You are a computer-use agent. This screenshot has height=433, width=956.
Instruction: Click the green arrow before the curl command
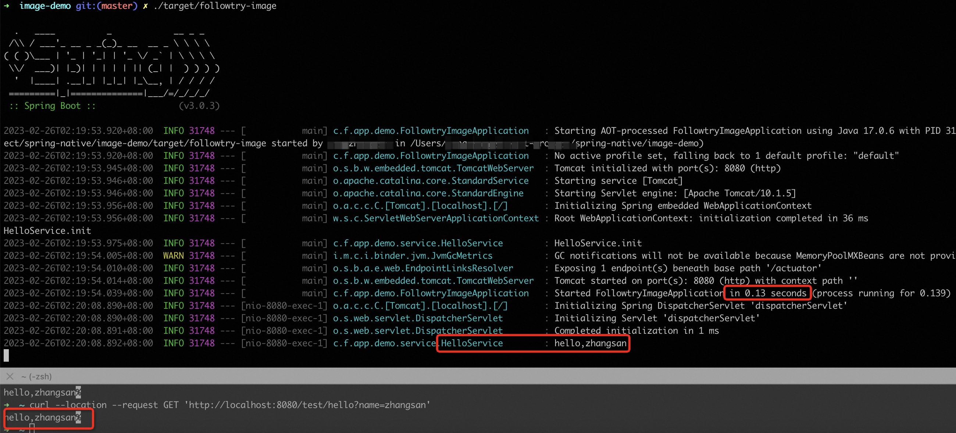tap(6, 405)
